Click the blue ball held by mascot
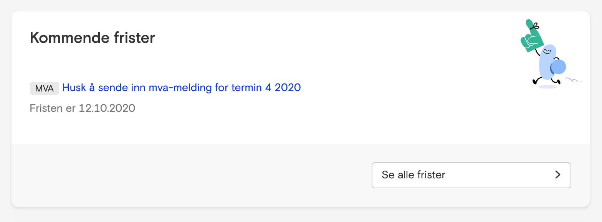The height and width of the screenshot is (222, 602). pos(558,67)
